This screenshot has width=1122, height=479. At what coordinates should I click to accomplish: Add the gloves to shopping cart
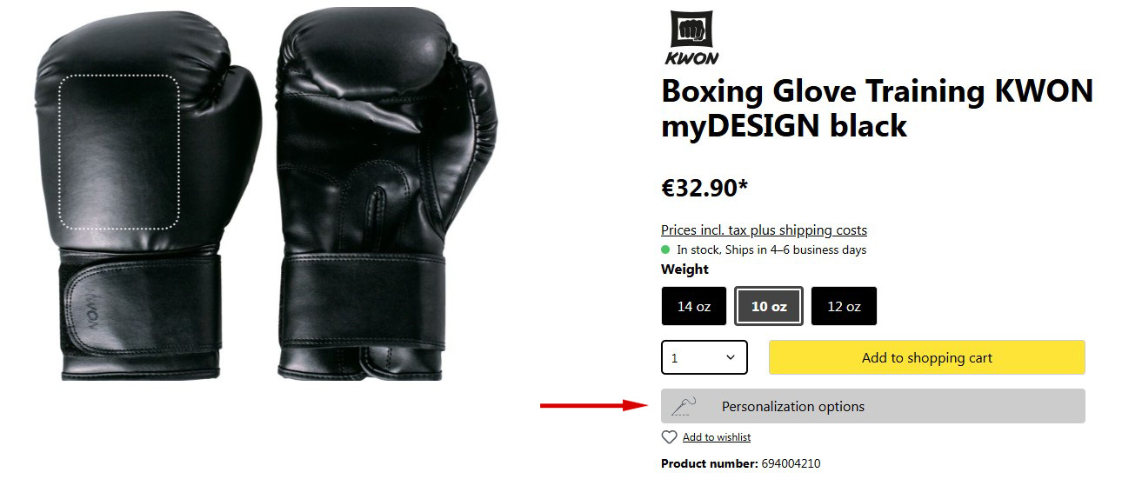pos(927,357)
